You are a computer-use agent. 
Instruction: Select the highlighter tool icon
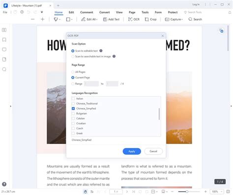point(56,19)
